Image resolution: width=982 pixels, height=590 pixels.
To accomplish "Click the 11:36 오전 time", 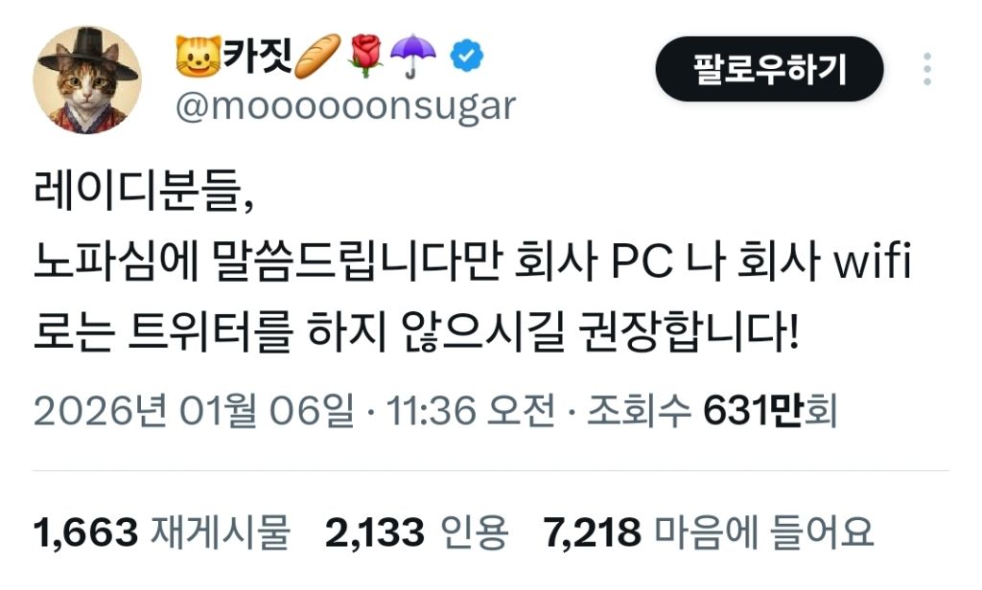I will (x=470, y=411).
